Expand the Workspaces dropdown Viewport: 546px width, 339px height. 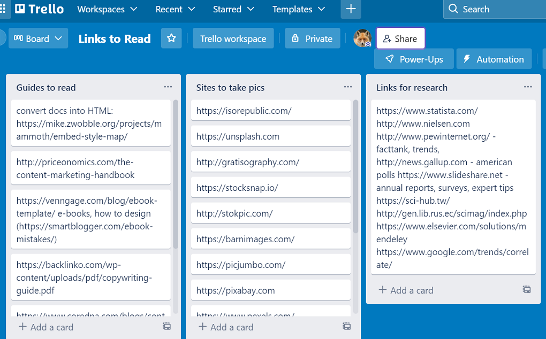click(x=107, y=10)
